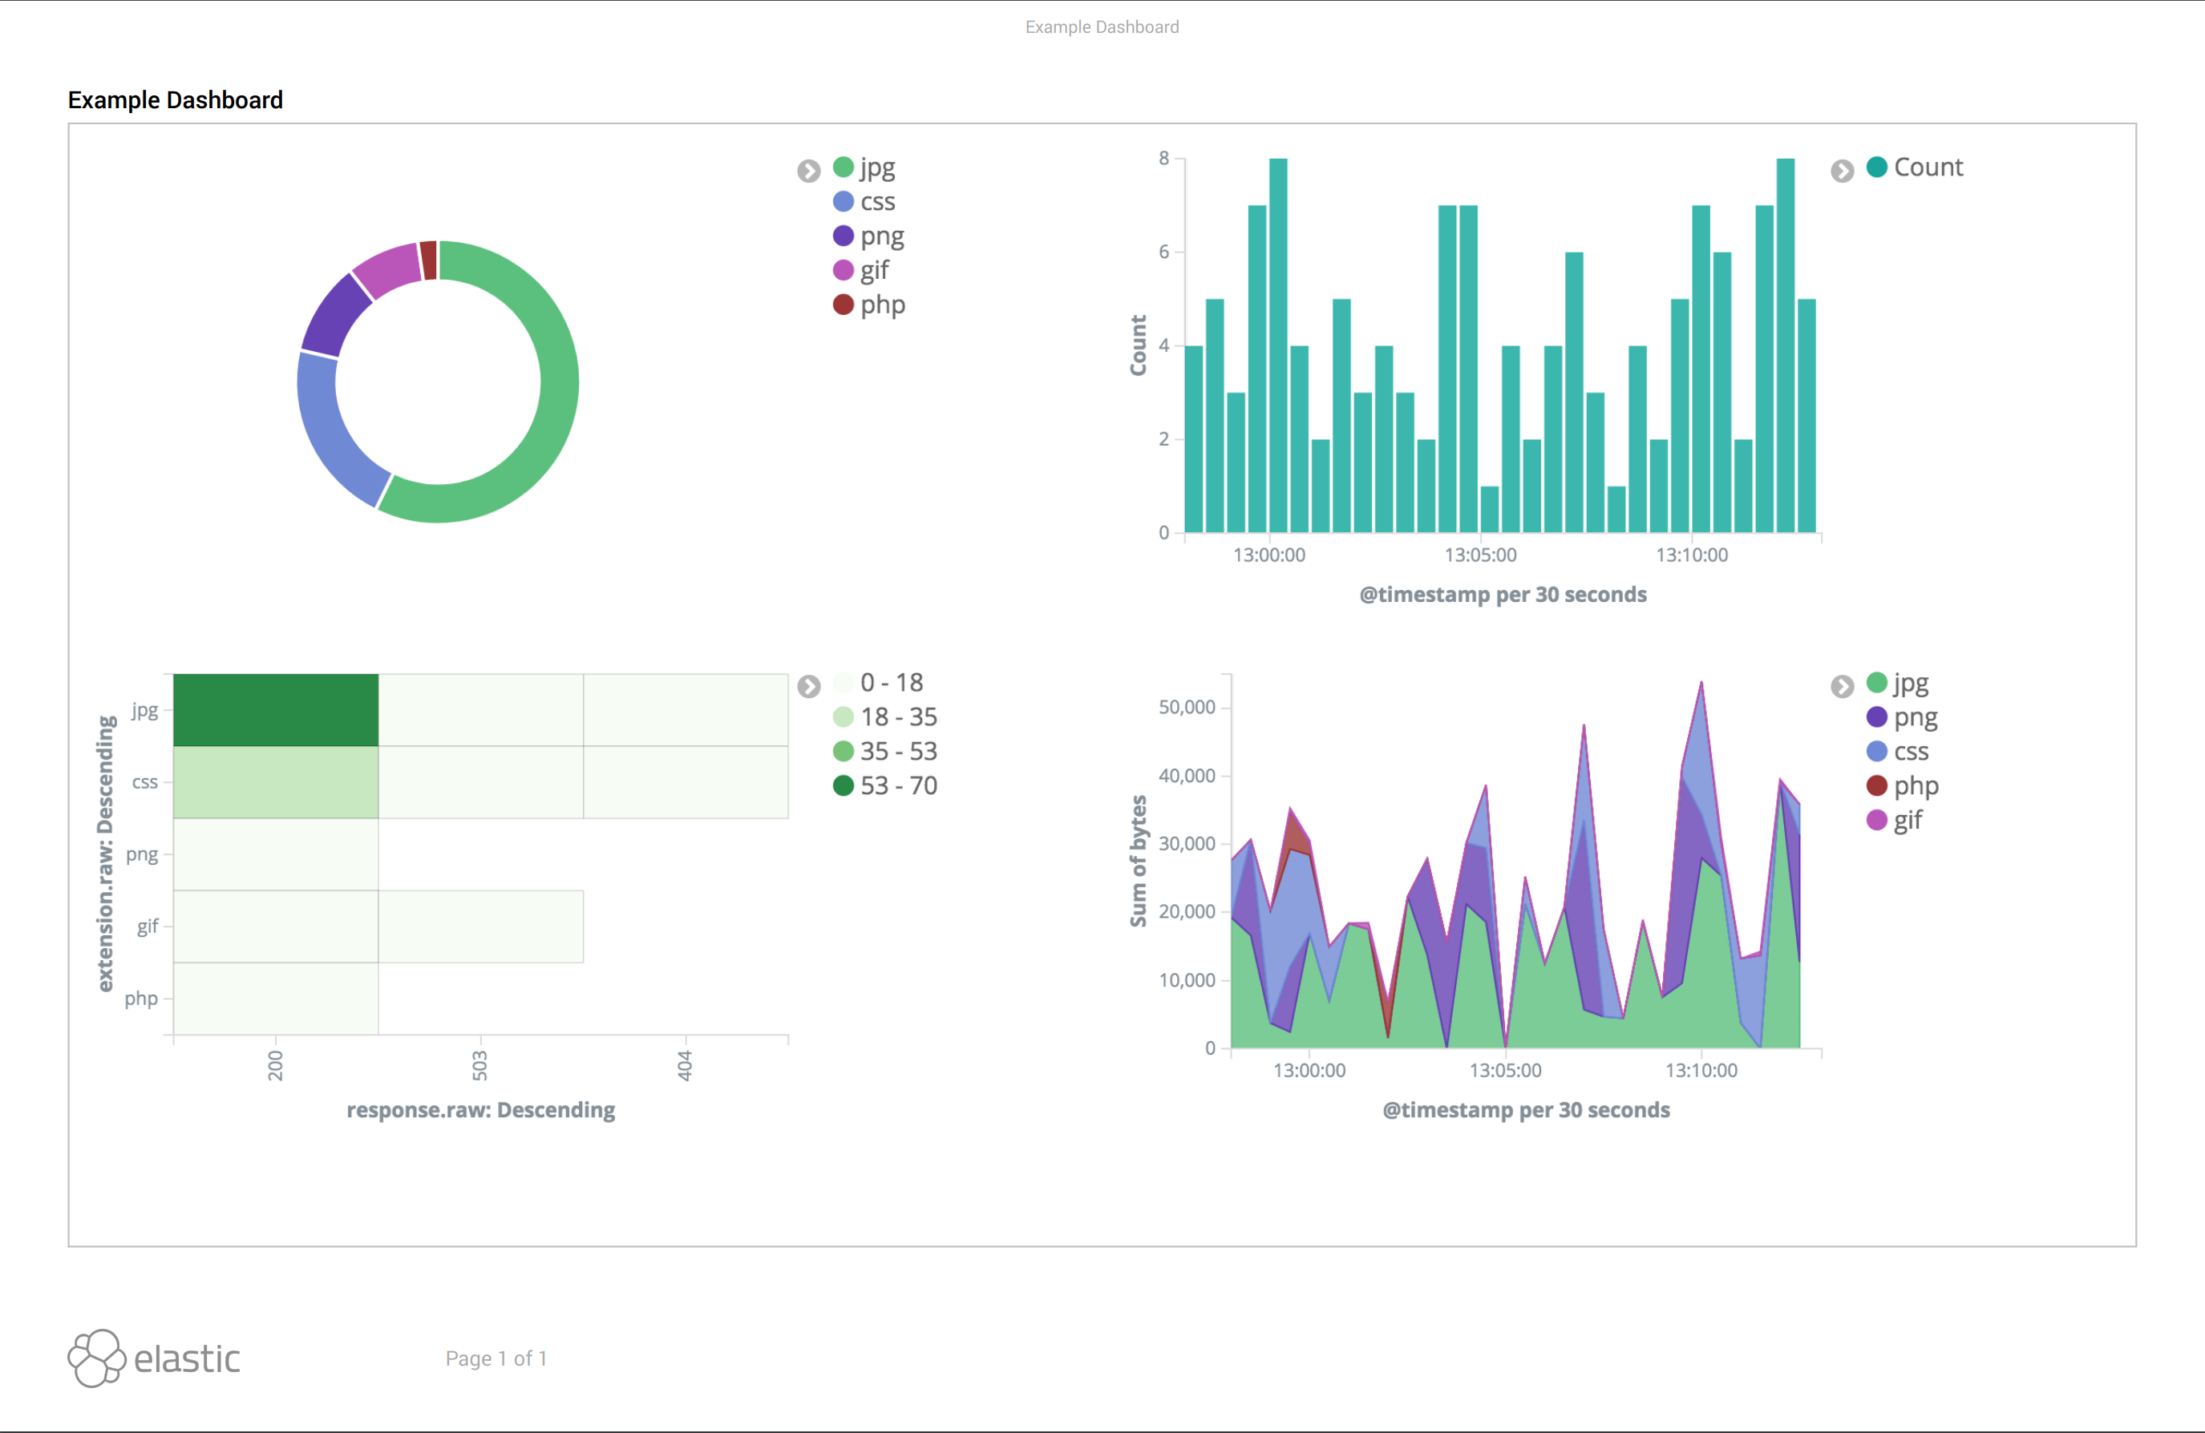Click the green jpg dot in pie legend
This screenshot has height=1433, width=2205.
[x=843, y=167]
